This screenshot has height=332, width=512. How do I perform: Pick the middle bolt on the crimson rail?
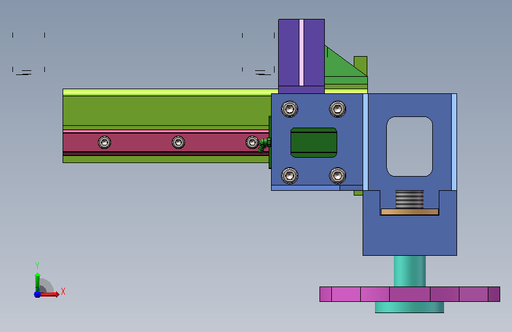tap(178, 142)
